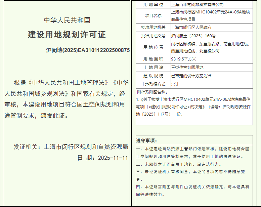Select the label 土地取得方式
Viewport: 261px width, 207px height.
point(153,84)
